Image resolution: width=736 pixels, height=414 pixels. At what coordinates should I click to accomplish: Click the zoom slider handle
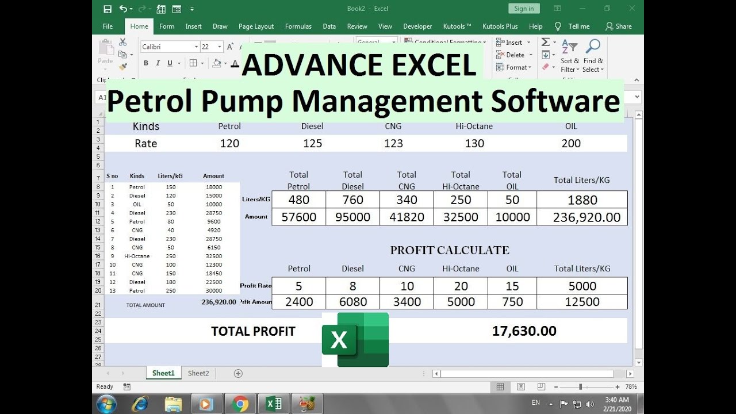[x=581, y=387]
